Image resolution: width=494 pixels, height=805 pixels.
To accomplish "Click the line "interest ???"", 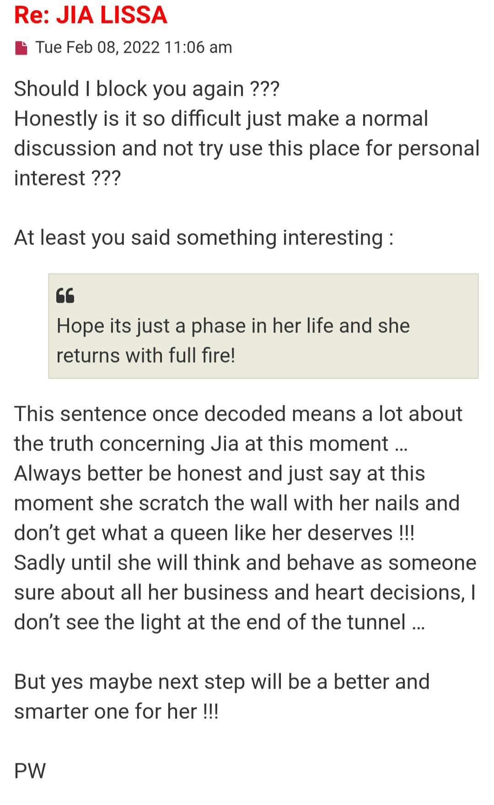I will [x=67, y=178].
